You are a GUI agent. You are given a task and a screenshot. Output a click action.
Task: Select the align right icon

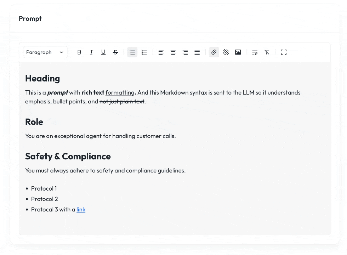point(185,52)
